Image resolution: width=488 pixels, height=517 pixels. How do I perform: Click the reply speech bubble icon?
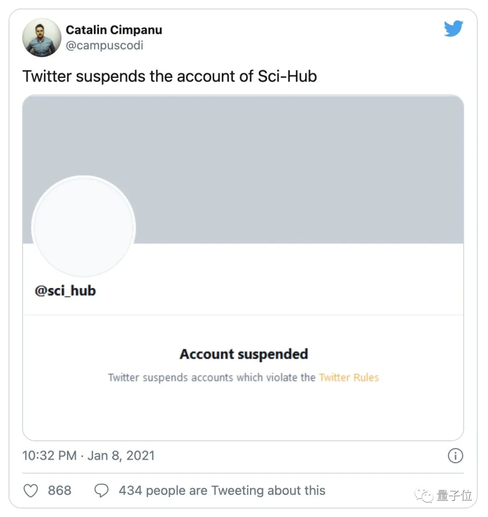pyautogui.click(x=101, y=490)
